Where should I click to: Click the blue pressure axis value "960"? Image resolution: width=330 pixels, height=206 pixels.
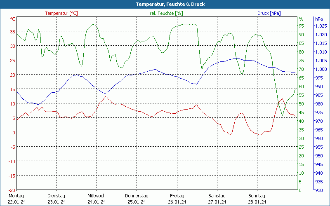coord(319,138)
